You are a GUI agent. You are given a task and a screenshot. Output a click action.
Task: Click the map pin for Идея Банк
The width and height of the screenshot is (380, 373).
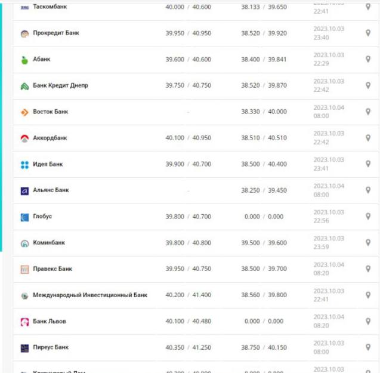tap(368, 164)
